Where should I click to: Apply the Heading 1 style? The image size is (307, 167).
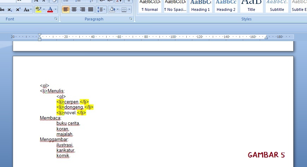click(x=200, y=6)
